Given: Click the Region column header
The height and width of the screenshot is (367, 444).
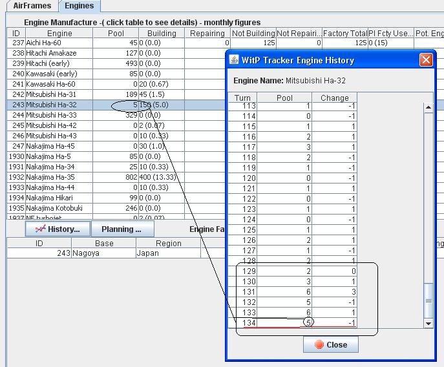Looking at the screenshot, I should pyautogui.click(x=168, y=243).
